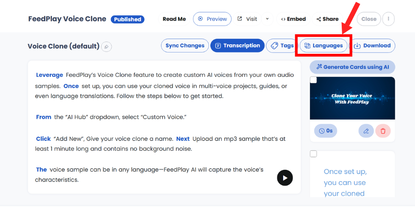
Task: Click the Visit button
Action: [247, 19]
